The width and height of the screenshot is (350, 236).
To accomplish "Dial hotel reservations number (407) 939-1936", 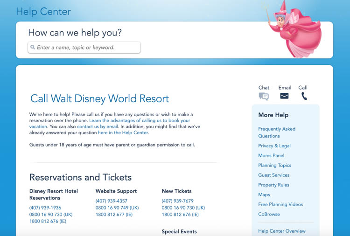I will click(45, 208).
